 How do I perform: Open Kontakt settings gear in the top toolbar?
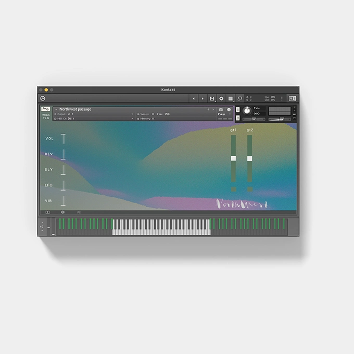tap(221, 98)
